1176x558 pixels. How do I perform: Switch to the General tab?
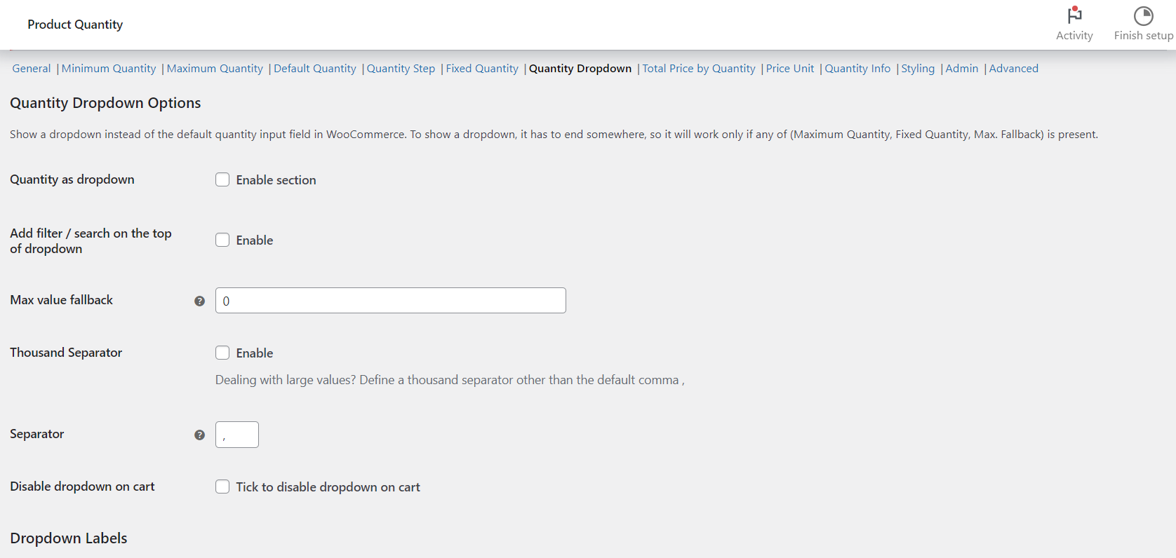coord(31,68)
